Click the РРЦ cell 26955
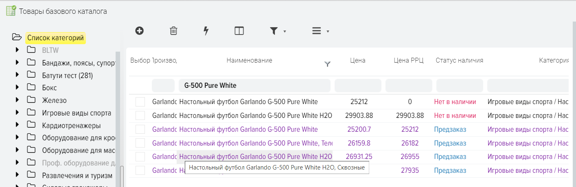Screen dimensions: 576x187 coord(410,157)
